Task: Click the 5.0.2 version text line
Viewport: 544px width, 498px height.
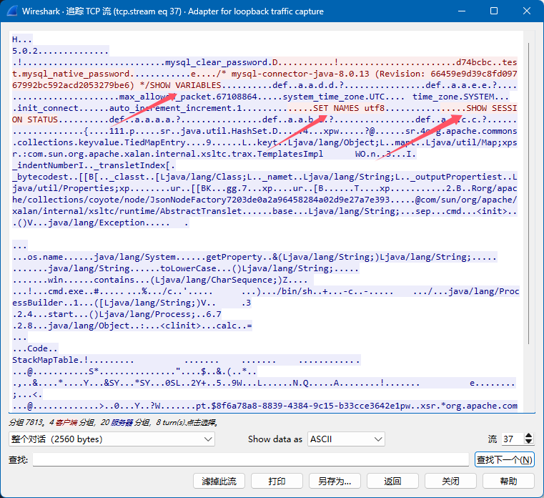Action: (x=25, y=51)
